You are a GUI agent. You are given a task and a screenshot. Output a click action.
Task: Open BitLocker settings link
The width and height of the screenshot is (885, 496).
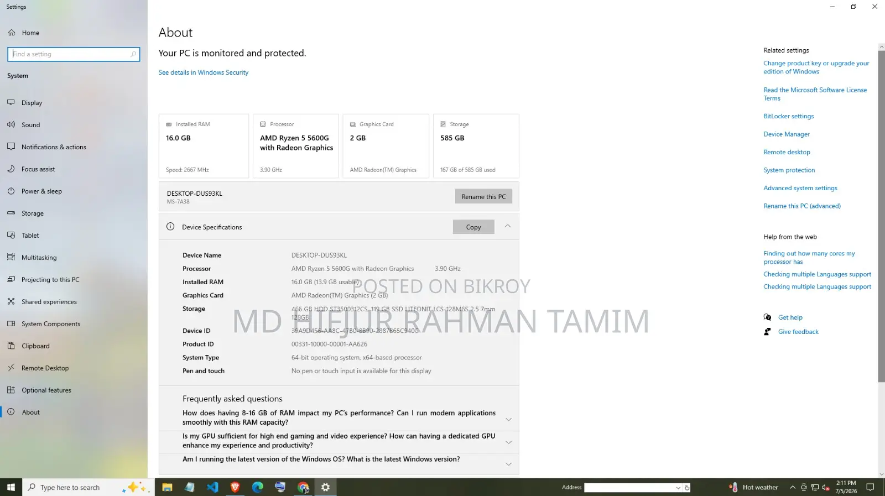coord(789,116)
